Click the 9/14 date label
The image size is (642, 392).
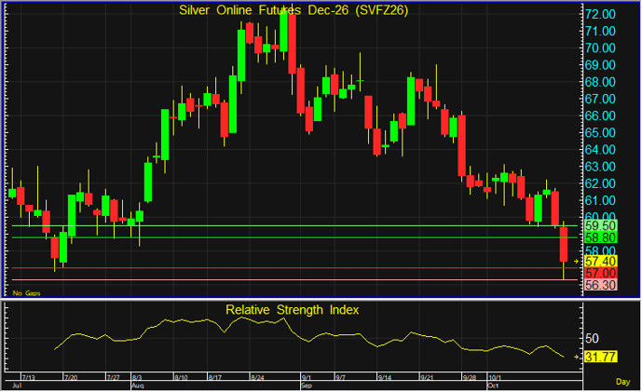(x=385, y=377)
